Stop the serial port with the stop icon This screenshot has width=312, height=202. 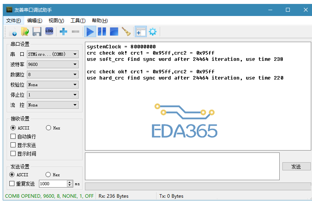pyautogui.click(x=114, y=32)
